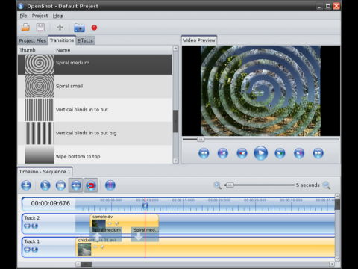Switch to the Effects tab
The height and width of the screenshot is (269, 358).
[x=85, y=40]
